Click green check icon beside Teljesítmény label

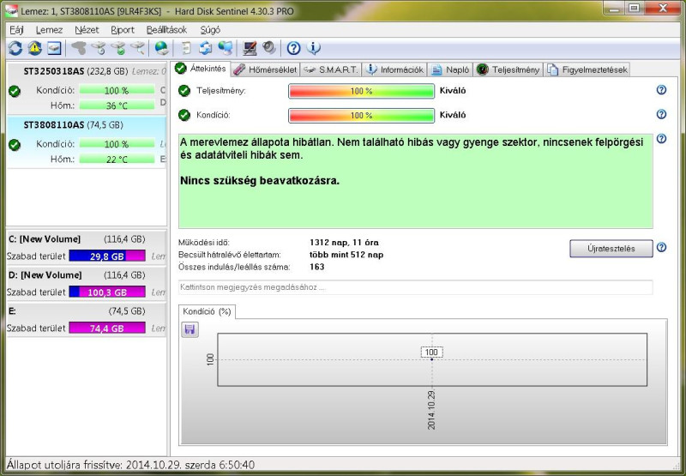click(184, 91)
